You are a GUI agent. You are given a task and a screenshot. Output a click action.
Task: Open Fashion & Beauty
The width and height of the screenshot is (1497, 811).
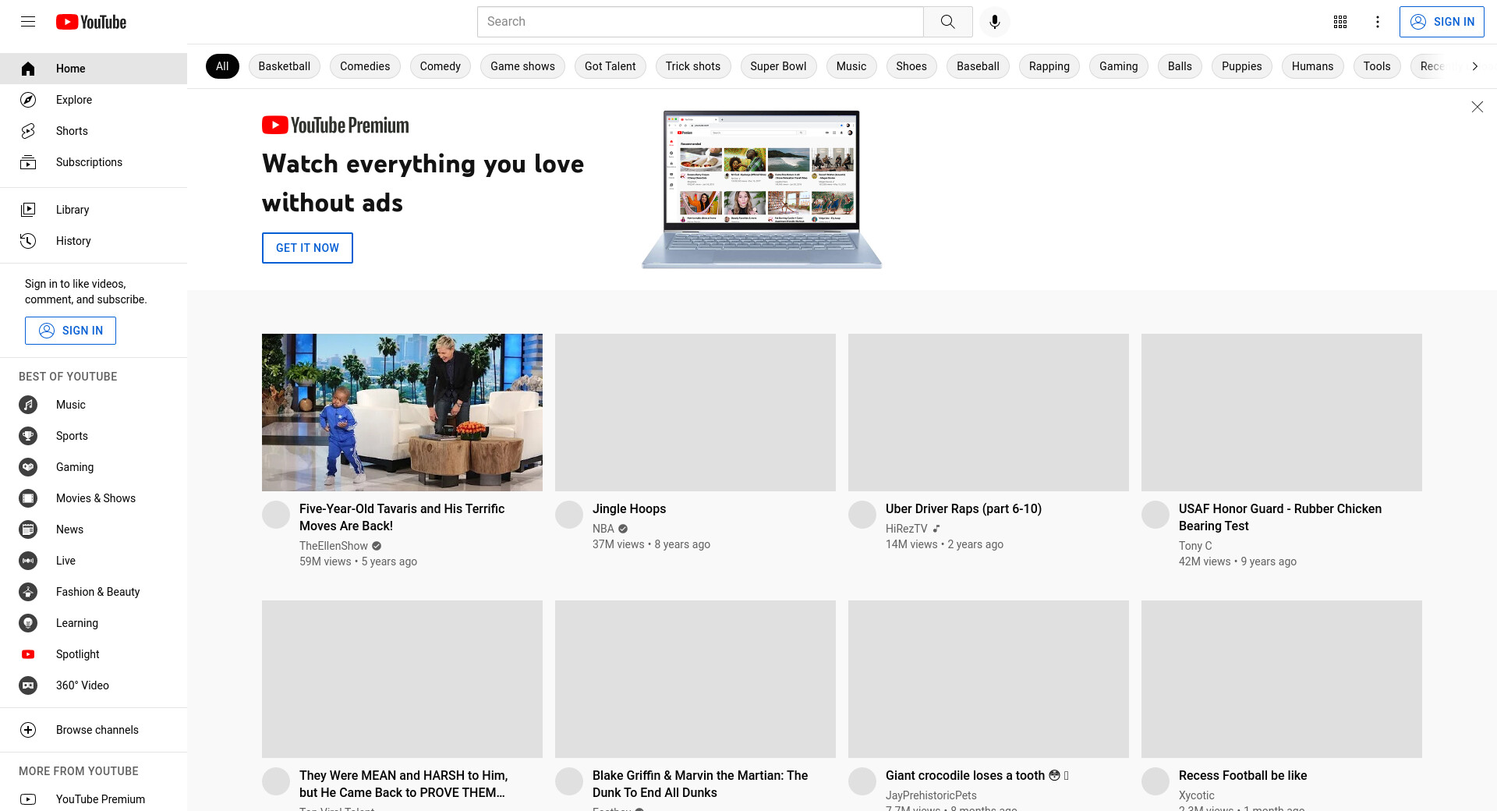tap(94, 592)
